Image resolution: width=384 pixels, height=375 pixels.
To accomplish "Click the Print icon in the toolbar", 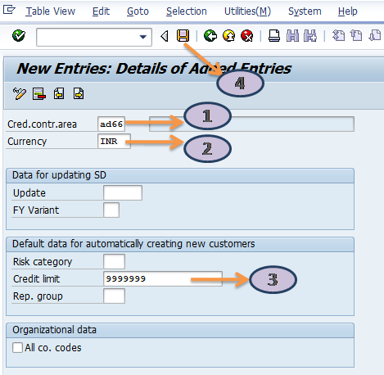I will click(274, 36).
